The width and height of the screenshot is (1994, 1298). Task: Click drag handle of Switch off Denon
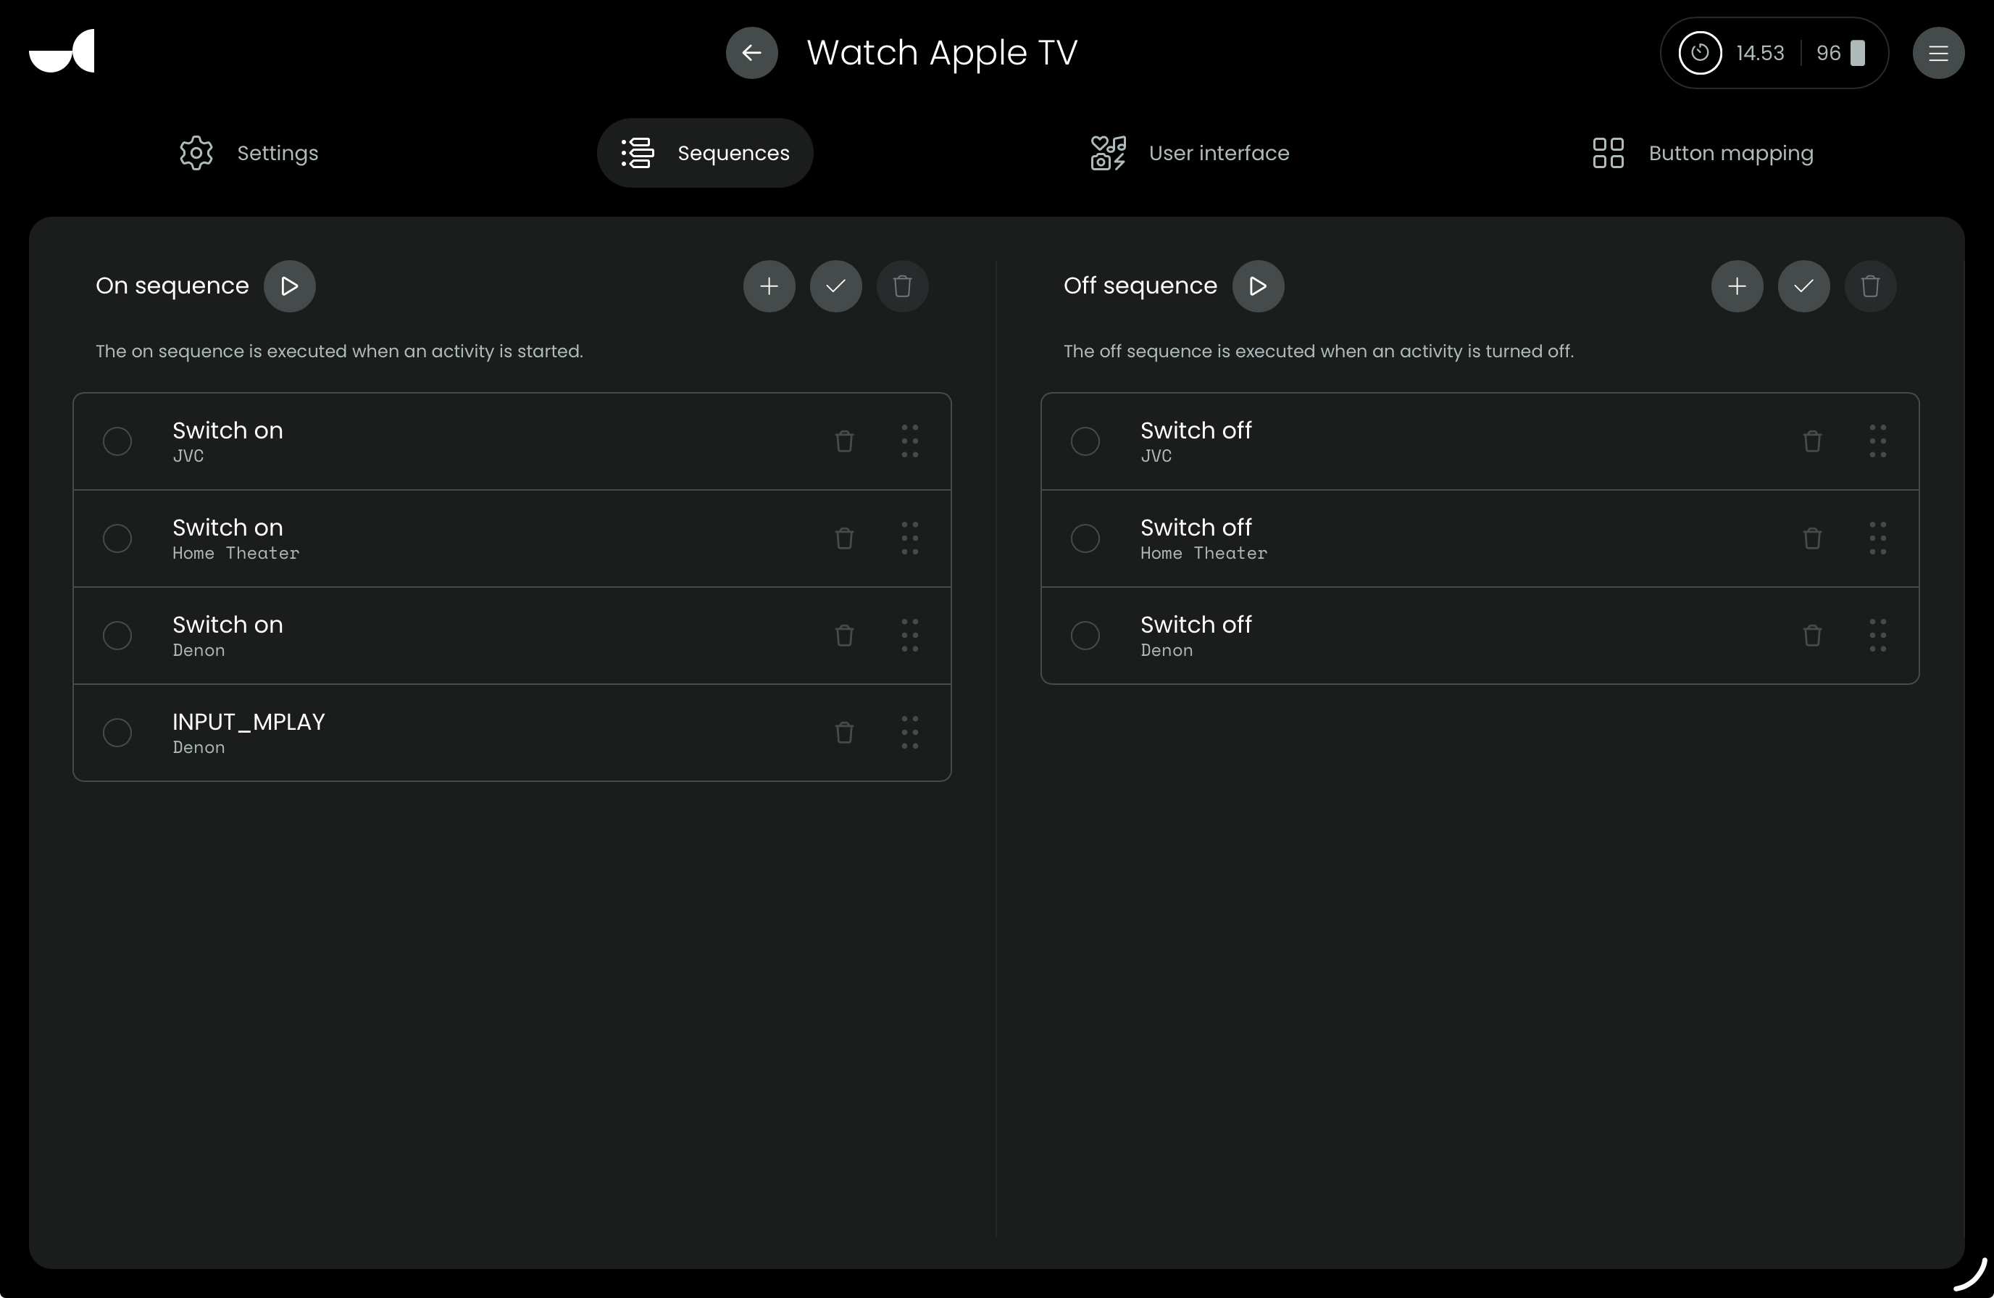point(1877,635)
